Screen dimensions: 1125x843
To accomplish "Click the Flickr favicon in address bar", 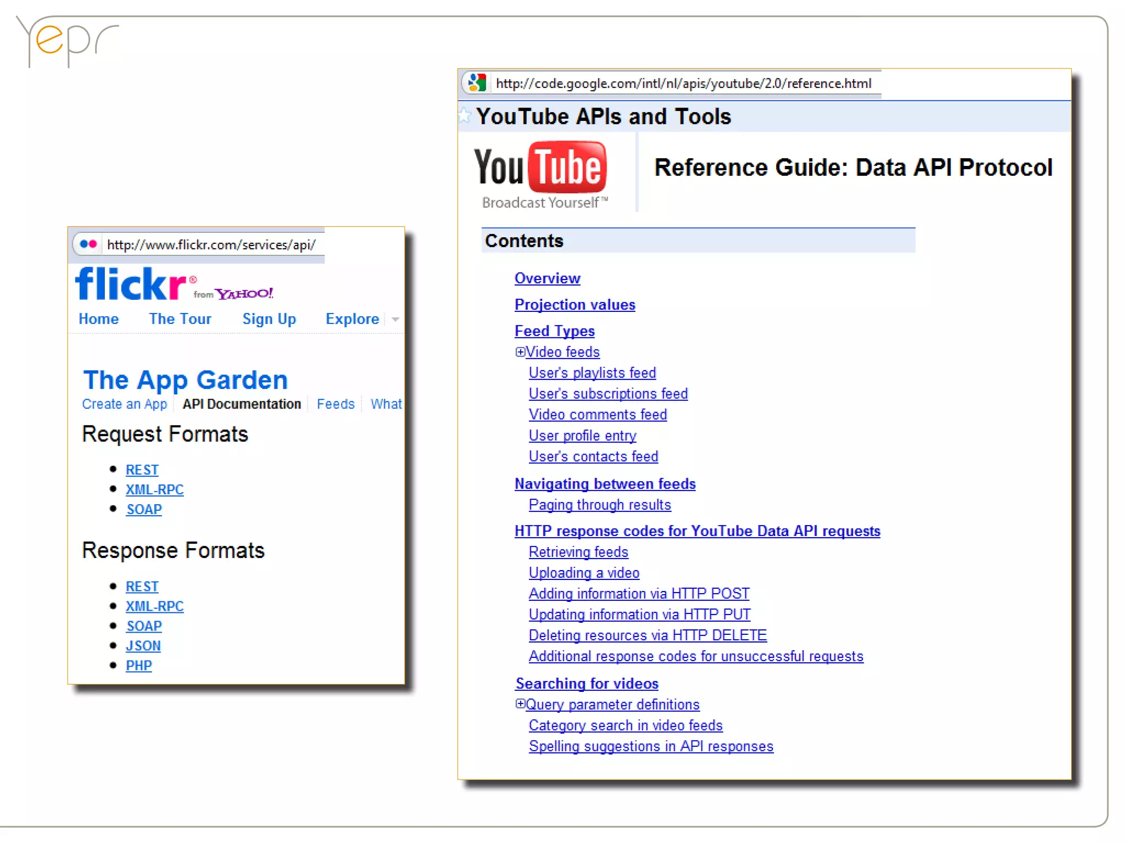I will point(88,244).
